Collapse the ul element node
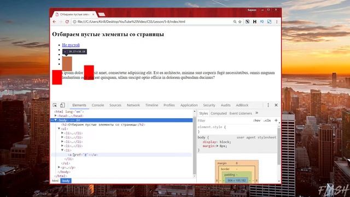This screenshot has width=350, height=197. (59, 129)
